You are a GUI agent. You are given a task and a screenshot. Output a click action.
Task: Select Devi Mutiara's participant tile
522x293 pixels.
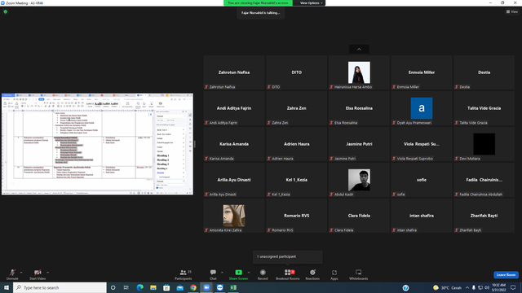484,144
